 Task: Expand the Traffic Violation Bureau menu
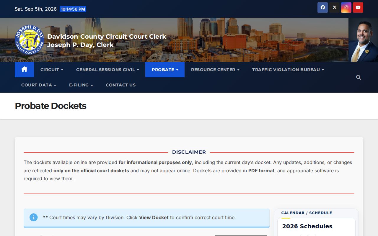288,70
